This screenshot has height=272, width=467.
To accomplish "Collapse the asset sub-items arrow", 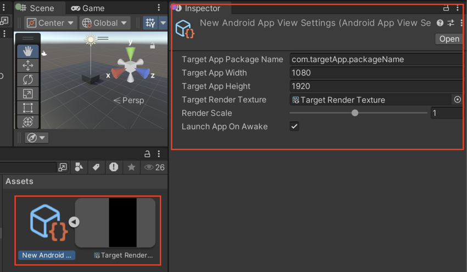I will tap(74, 222).
